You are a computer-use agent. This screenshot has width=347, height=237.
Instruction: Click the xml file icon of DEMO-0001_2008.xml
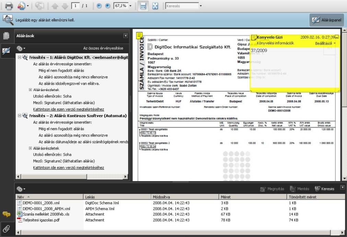pyautogui.click(x=20, y=203)
